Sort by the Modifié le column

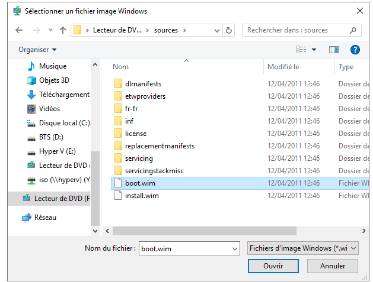pyautogui.click(x=283, y=67)
